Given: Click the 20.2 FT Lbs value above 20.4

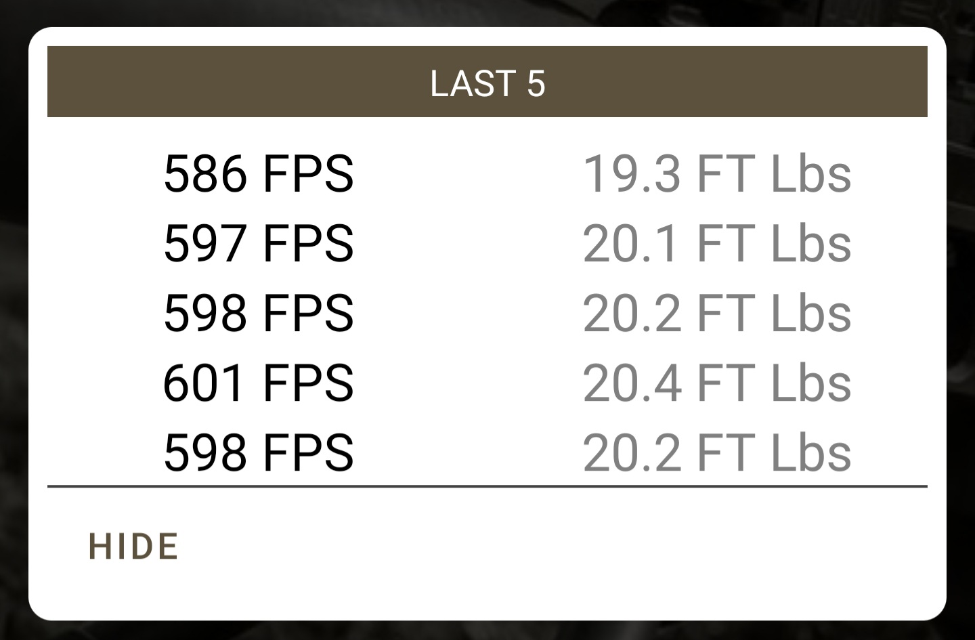Looking at the screenshot, I should (x=717, y=314).
